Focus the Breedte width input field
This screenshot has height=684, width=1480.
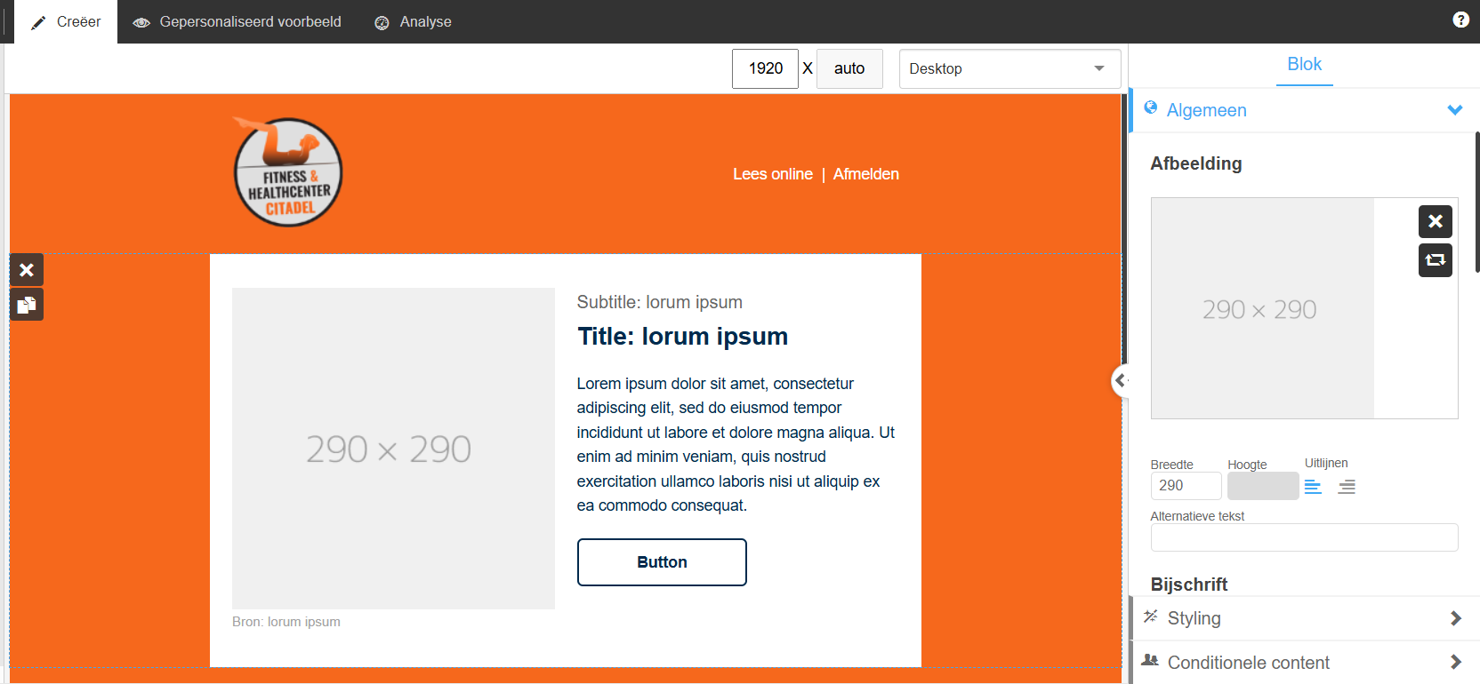(1186, 486)
